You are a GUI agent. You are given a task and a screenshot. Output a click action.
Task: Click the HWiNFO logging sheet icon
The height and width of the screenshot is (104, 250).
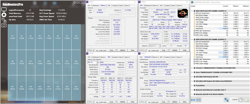point(247,100)
